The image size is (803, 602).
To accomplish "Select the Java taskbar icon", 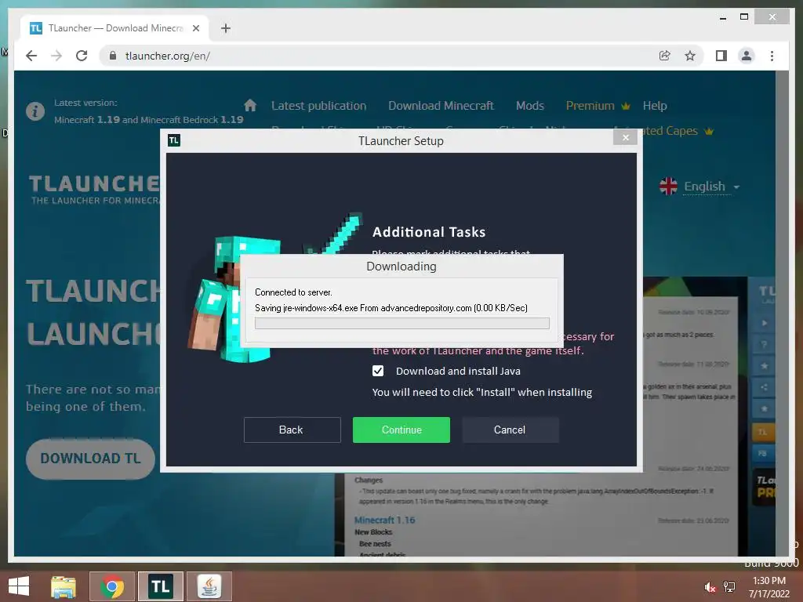I will point(209,586).
